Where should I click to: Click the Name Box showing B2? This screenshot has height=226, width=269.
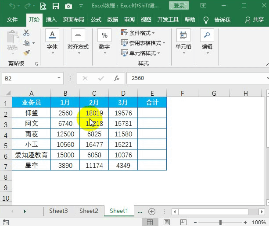[29, 78]
